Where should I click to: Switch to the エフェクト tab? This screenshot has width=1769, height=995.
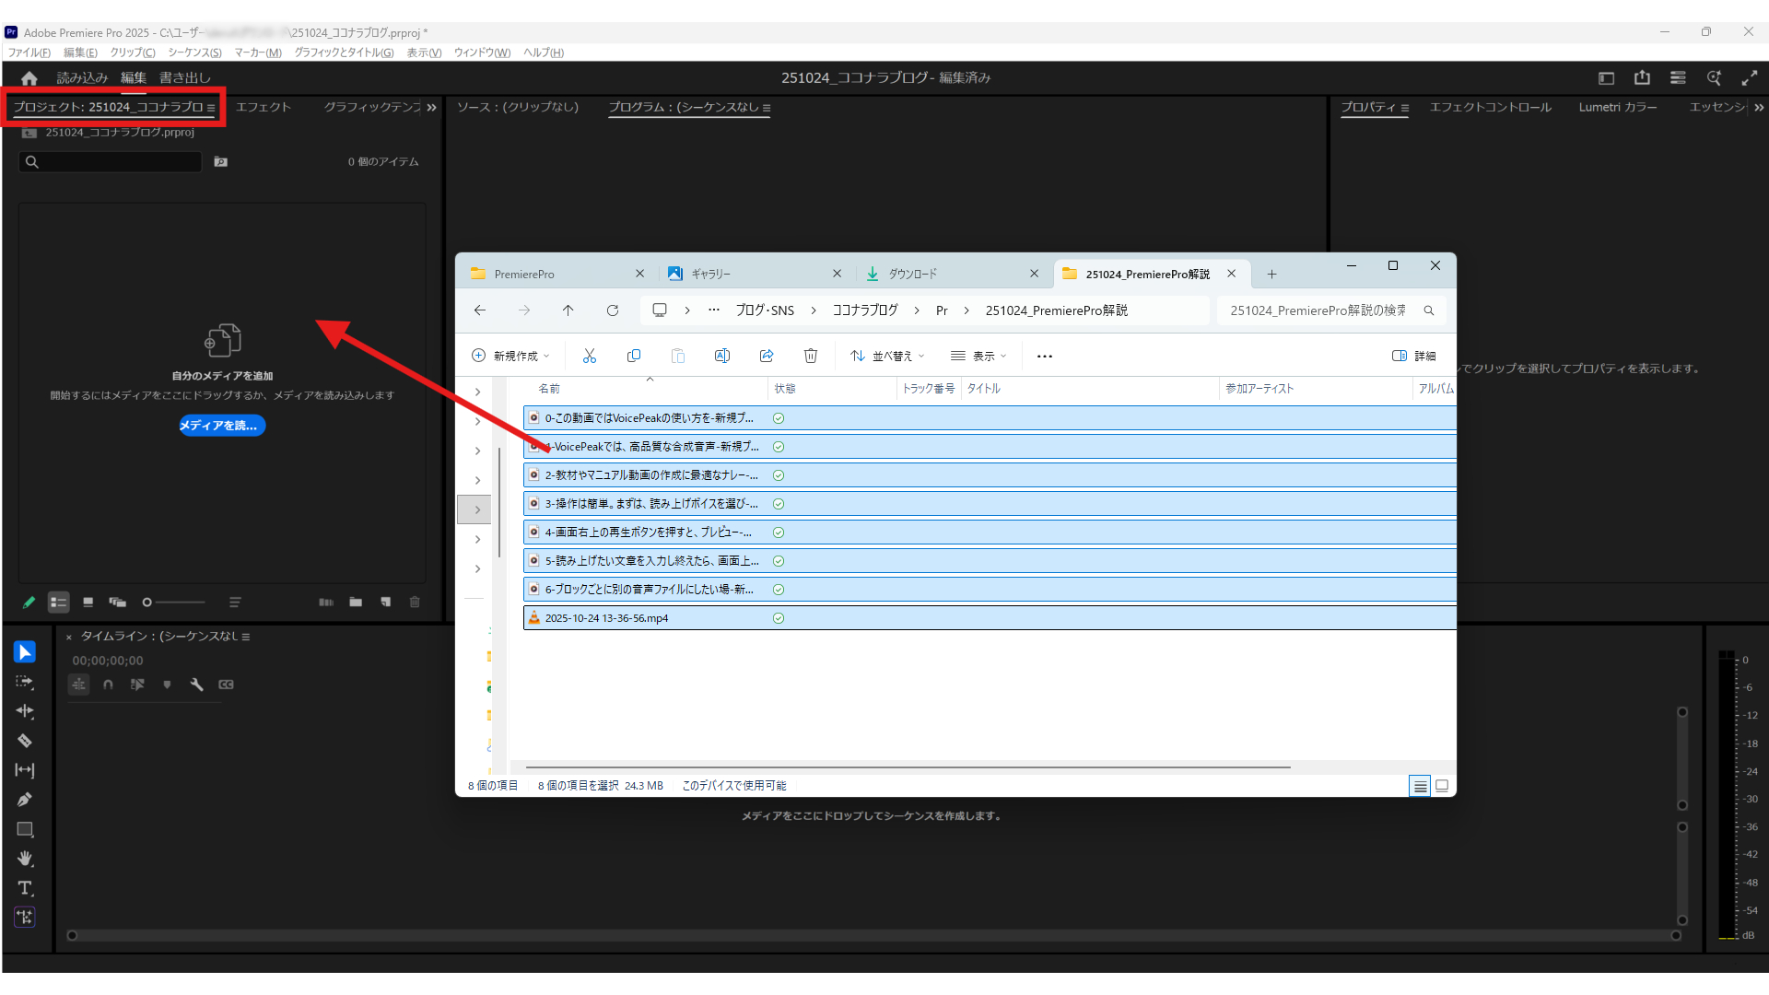pyautogui.click(x=264, y=108)
